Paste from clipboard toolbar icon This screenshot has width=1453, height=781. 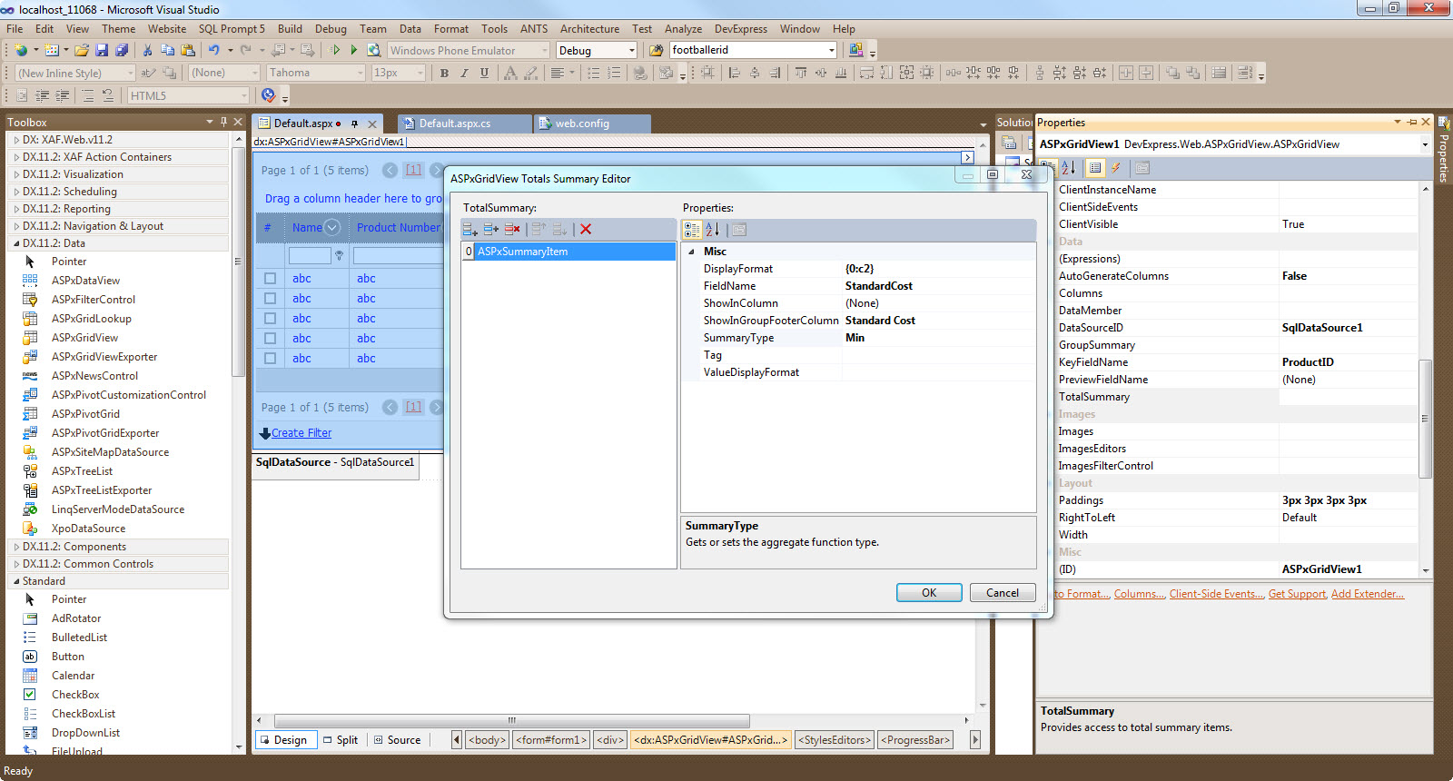pos(188,50)
